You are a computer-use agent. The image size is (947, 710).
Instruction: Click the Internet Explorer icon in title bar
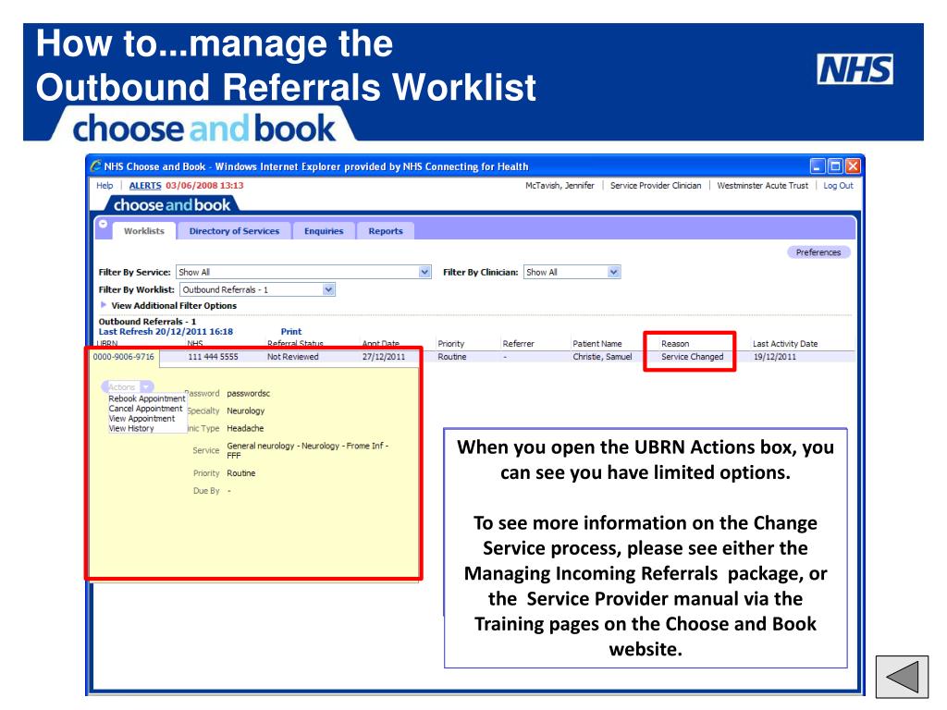96,165
